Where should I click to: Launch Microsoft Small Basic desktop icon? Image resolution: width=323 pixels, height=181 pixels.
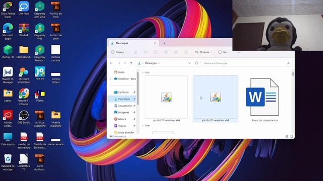tap(24, 75)
